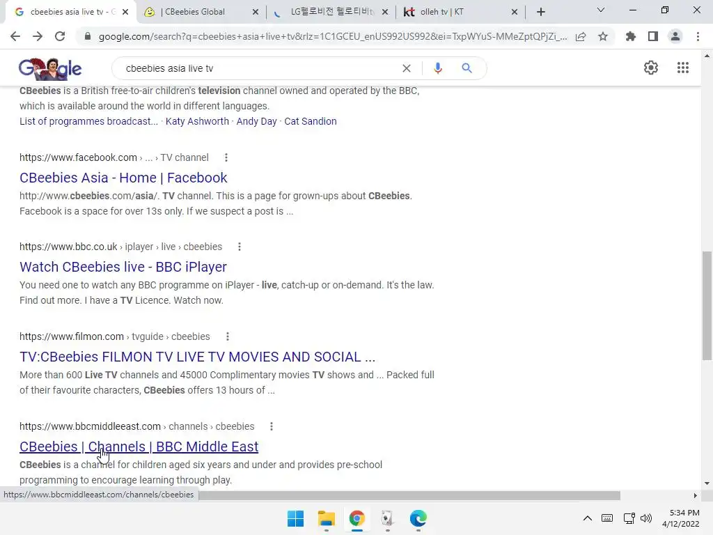
Task: Open Google search settings gear
Action: click(x=651, y=68)
